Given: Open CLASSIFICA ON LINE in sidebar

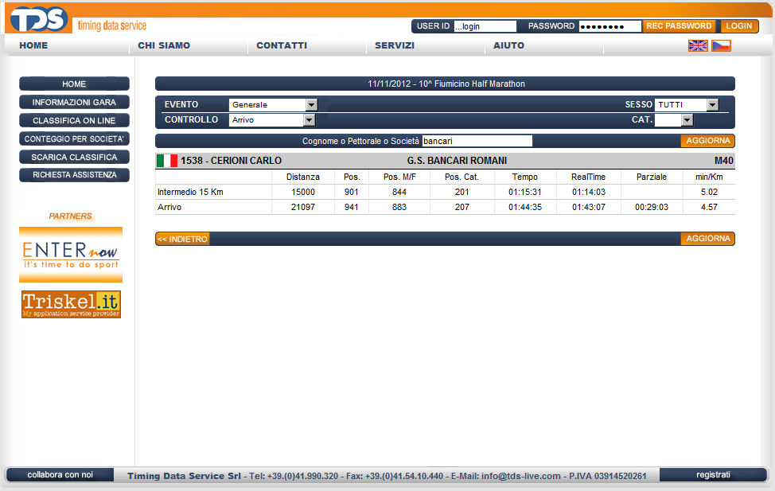Looking at the screenshot, I should [x=74, y=121].
